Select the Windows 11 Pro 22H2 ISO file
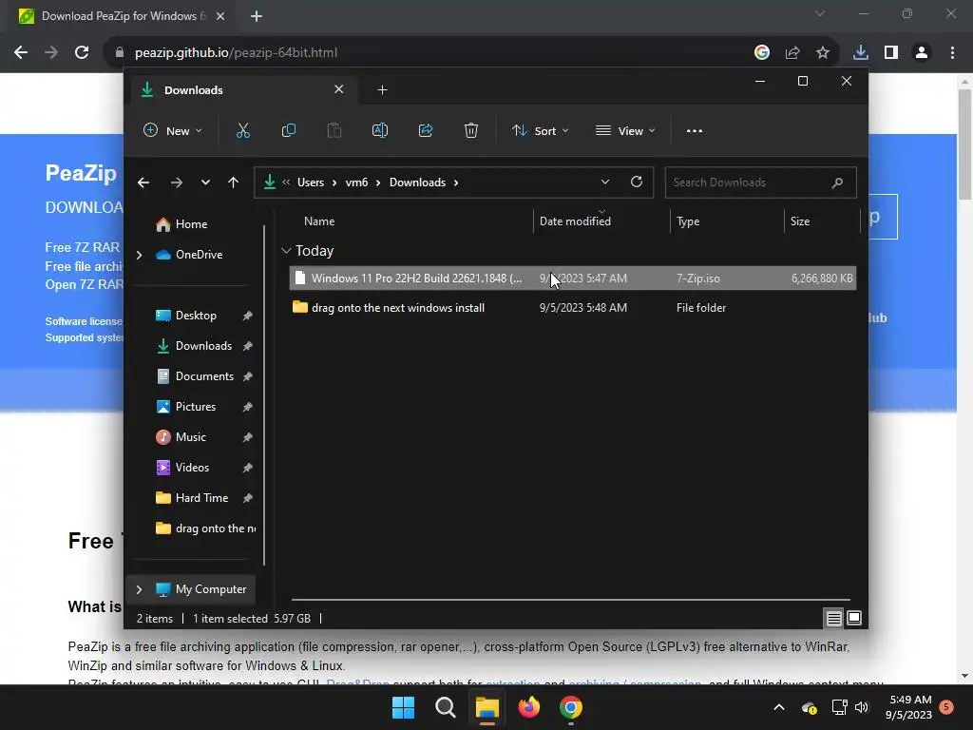Screen dimensions: 973x730 (x=572, y=279)
